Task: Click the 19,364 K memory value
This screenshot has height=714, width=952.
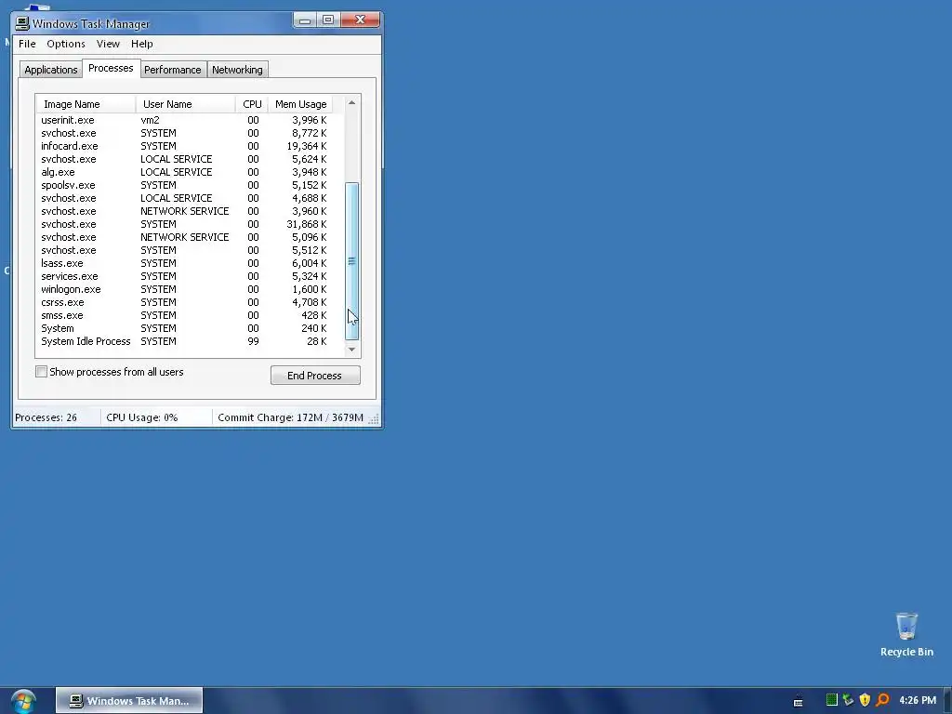Action: coord(307,146)
